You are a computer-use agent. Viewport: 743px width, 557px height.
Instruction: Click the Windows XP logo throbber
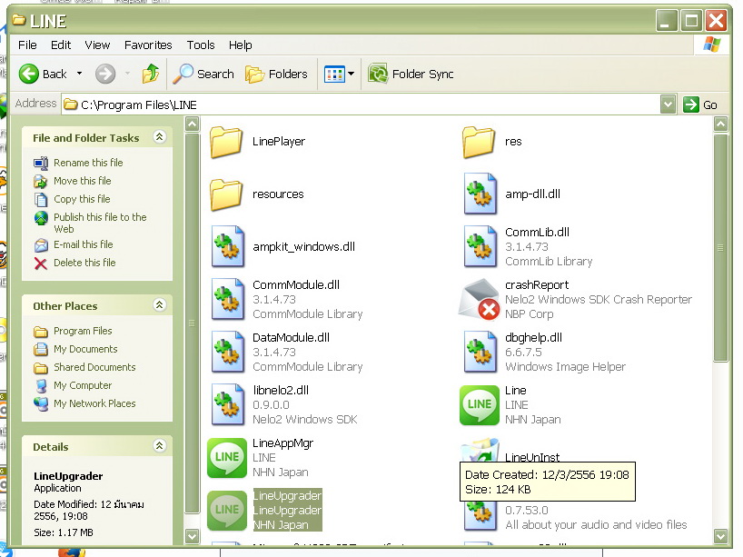point(712,45)
